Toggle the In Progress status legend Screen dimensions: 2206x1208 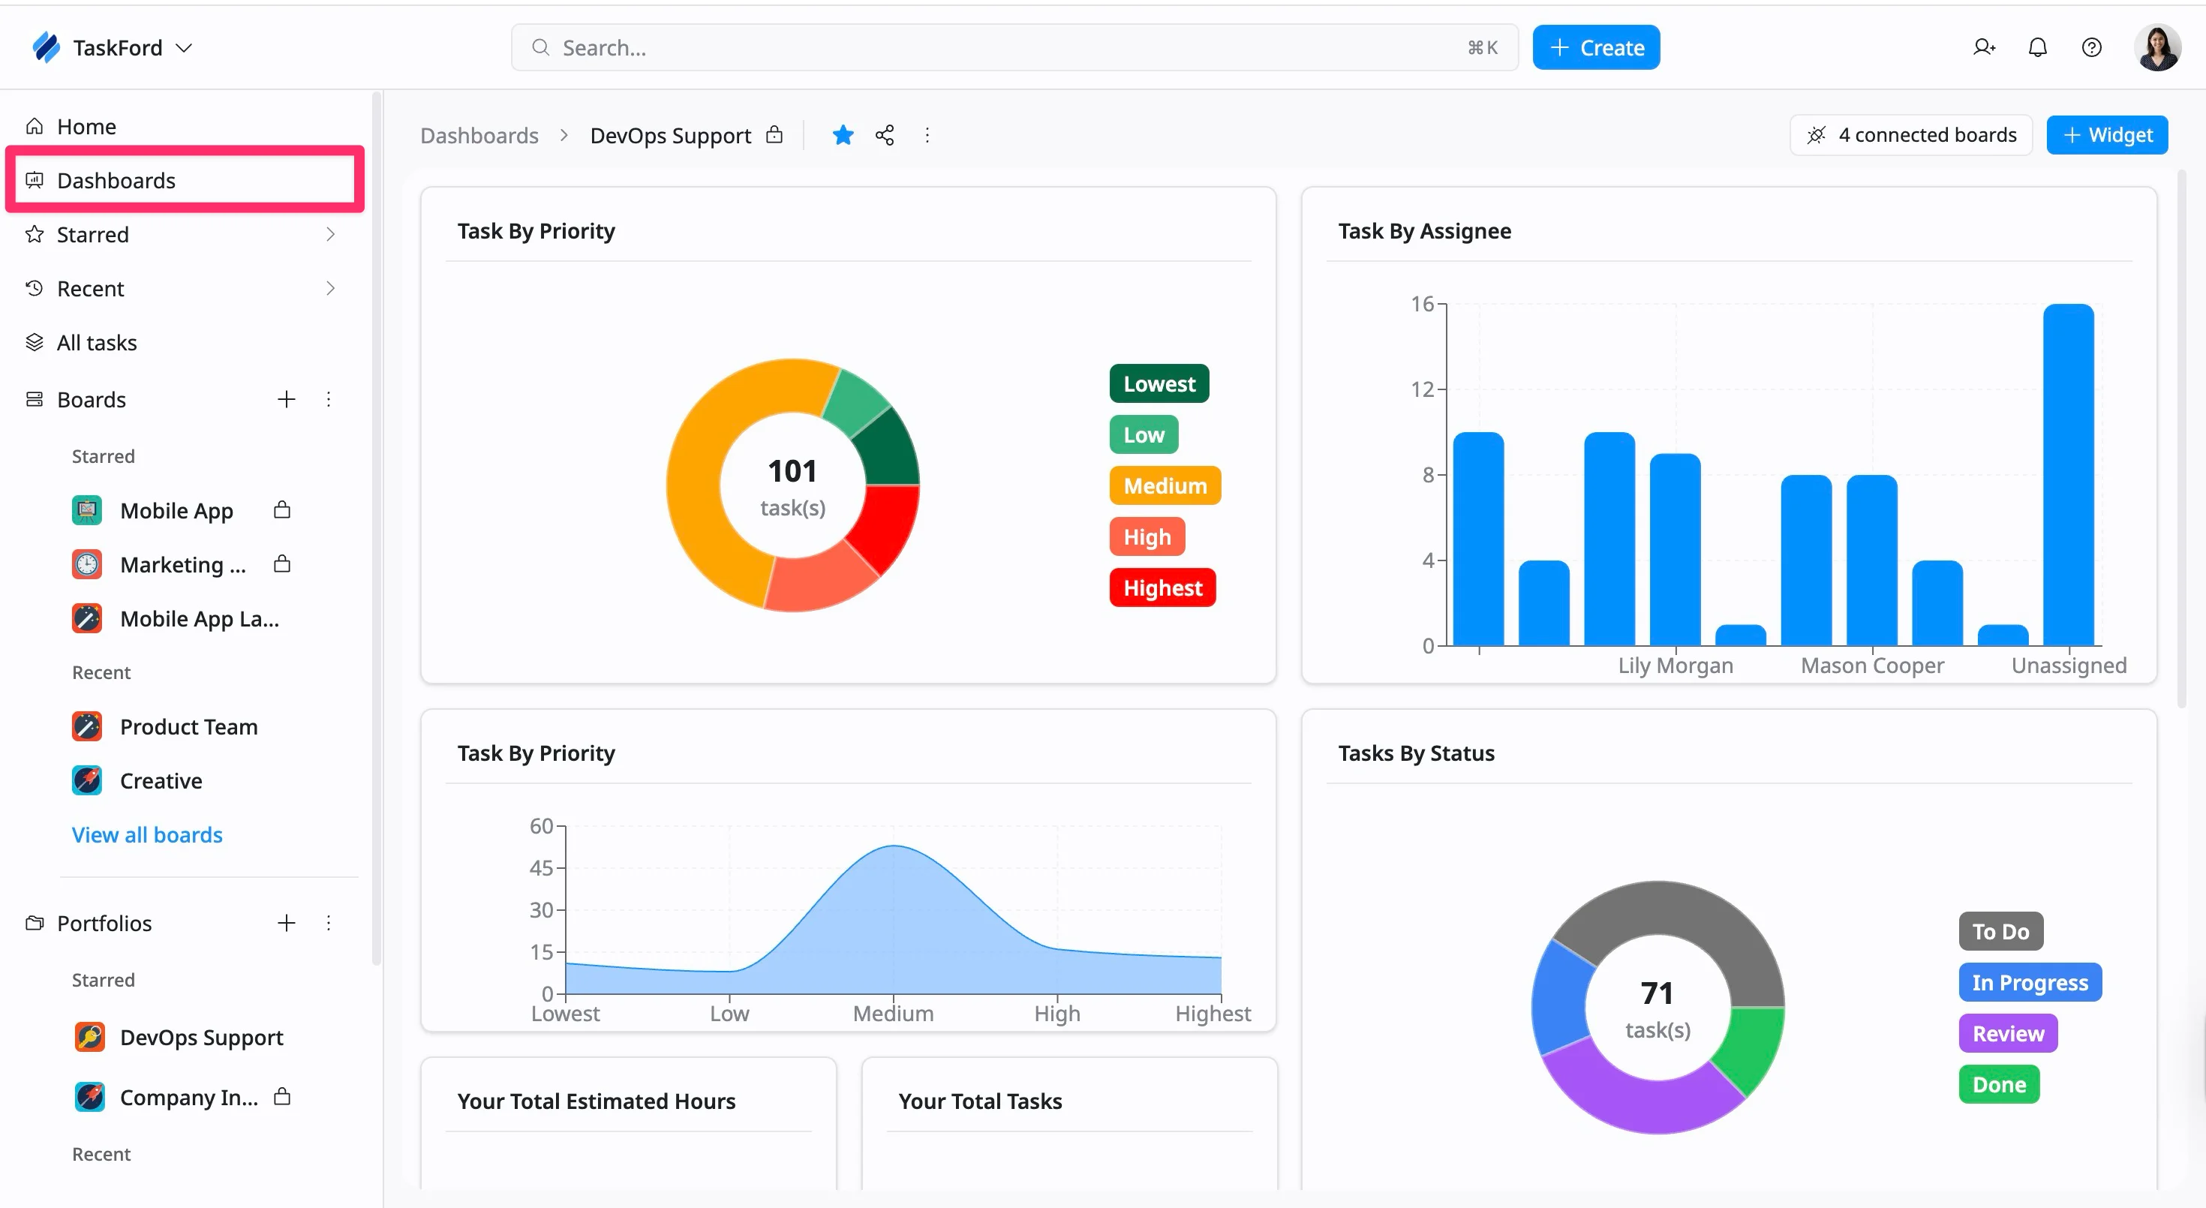pos(2030,983)
